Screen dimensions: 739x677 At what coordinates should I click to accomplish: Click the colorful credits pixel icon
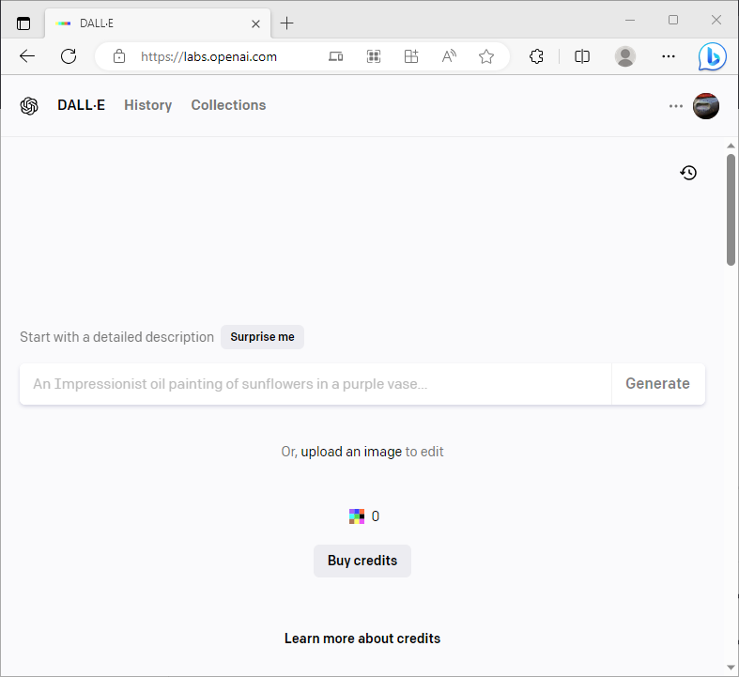tap(357, 516)
